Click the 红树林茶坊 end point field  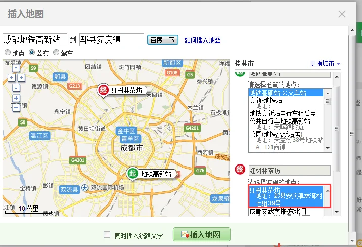(x=290, y=171)
